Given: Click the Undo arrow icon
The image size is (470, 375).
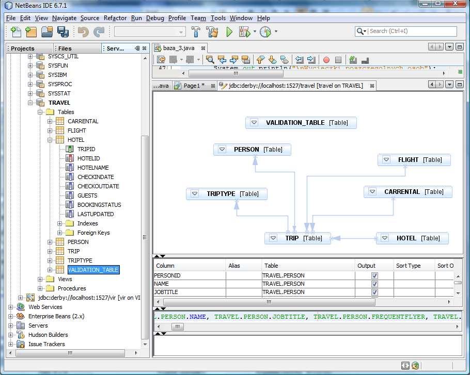Looking at the screenshot, I should 83,32.
